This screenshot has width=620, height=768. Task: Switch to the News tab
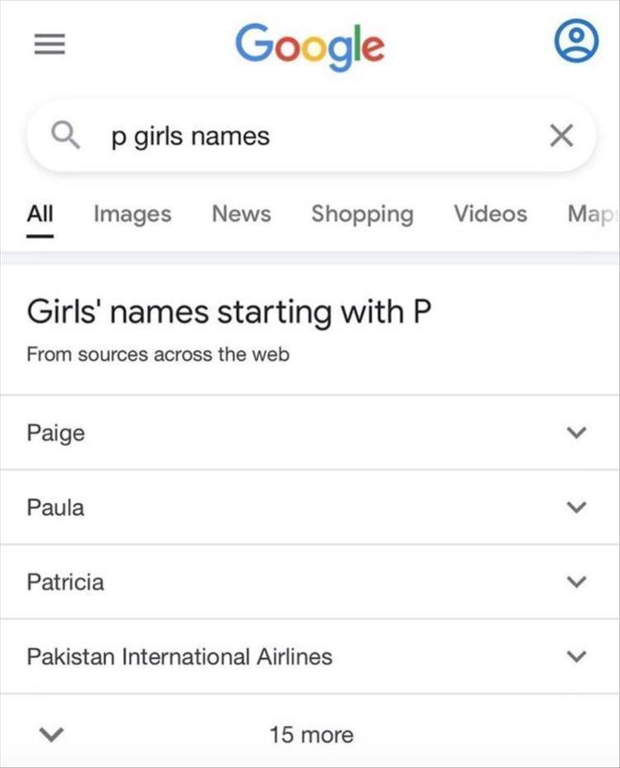click(x=241, y=214)
